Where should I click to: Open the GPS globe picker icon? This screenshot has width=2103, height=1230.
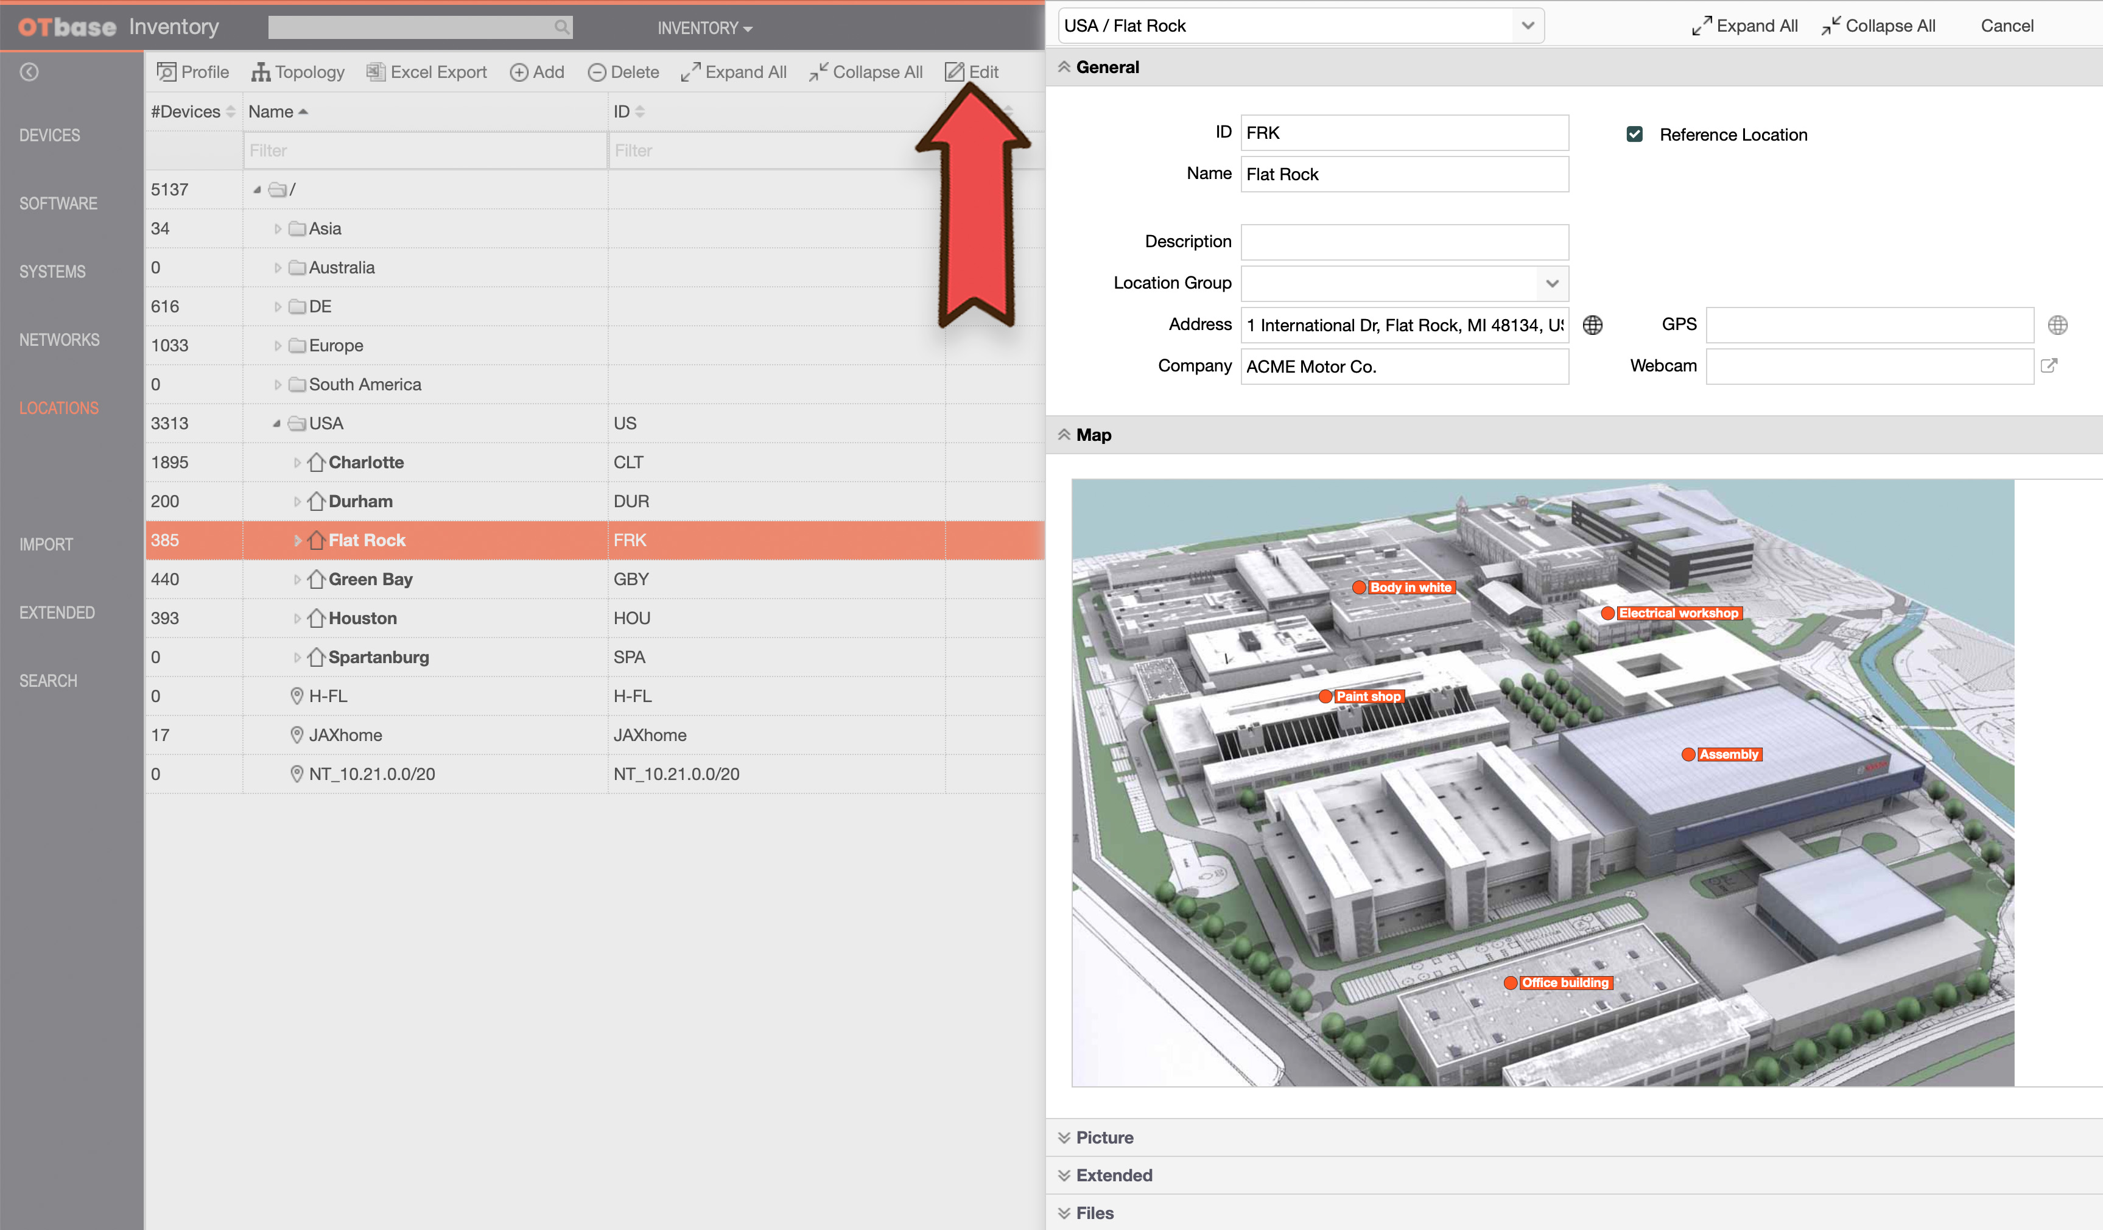(x=2057, y=325)
